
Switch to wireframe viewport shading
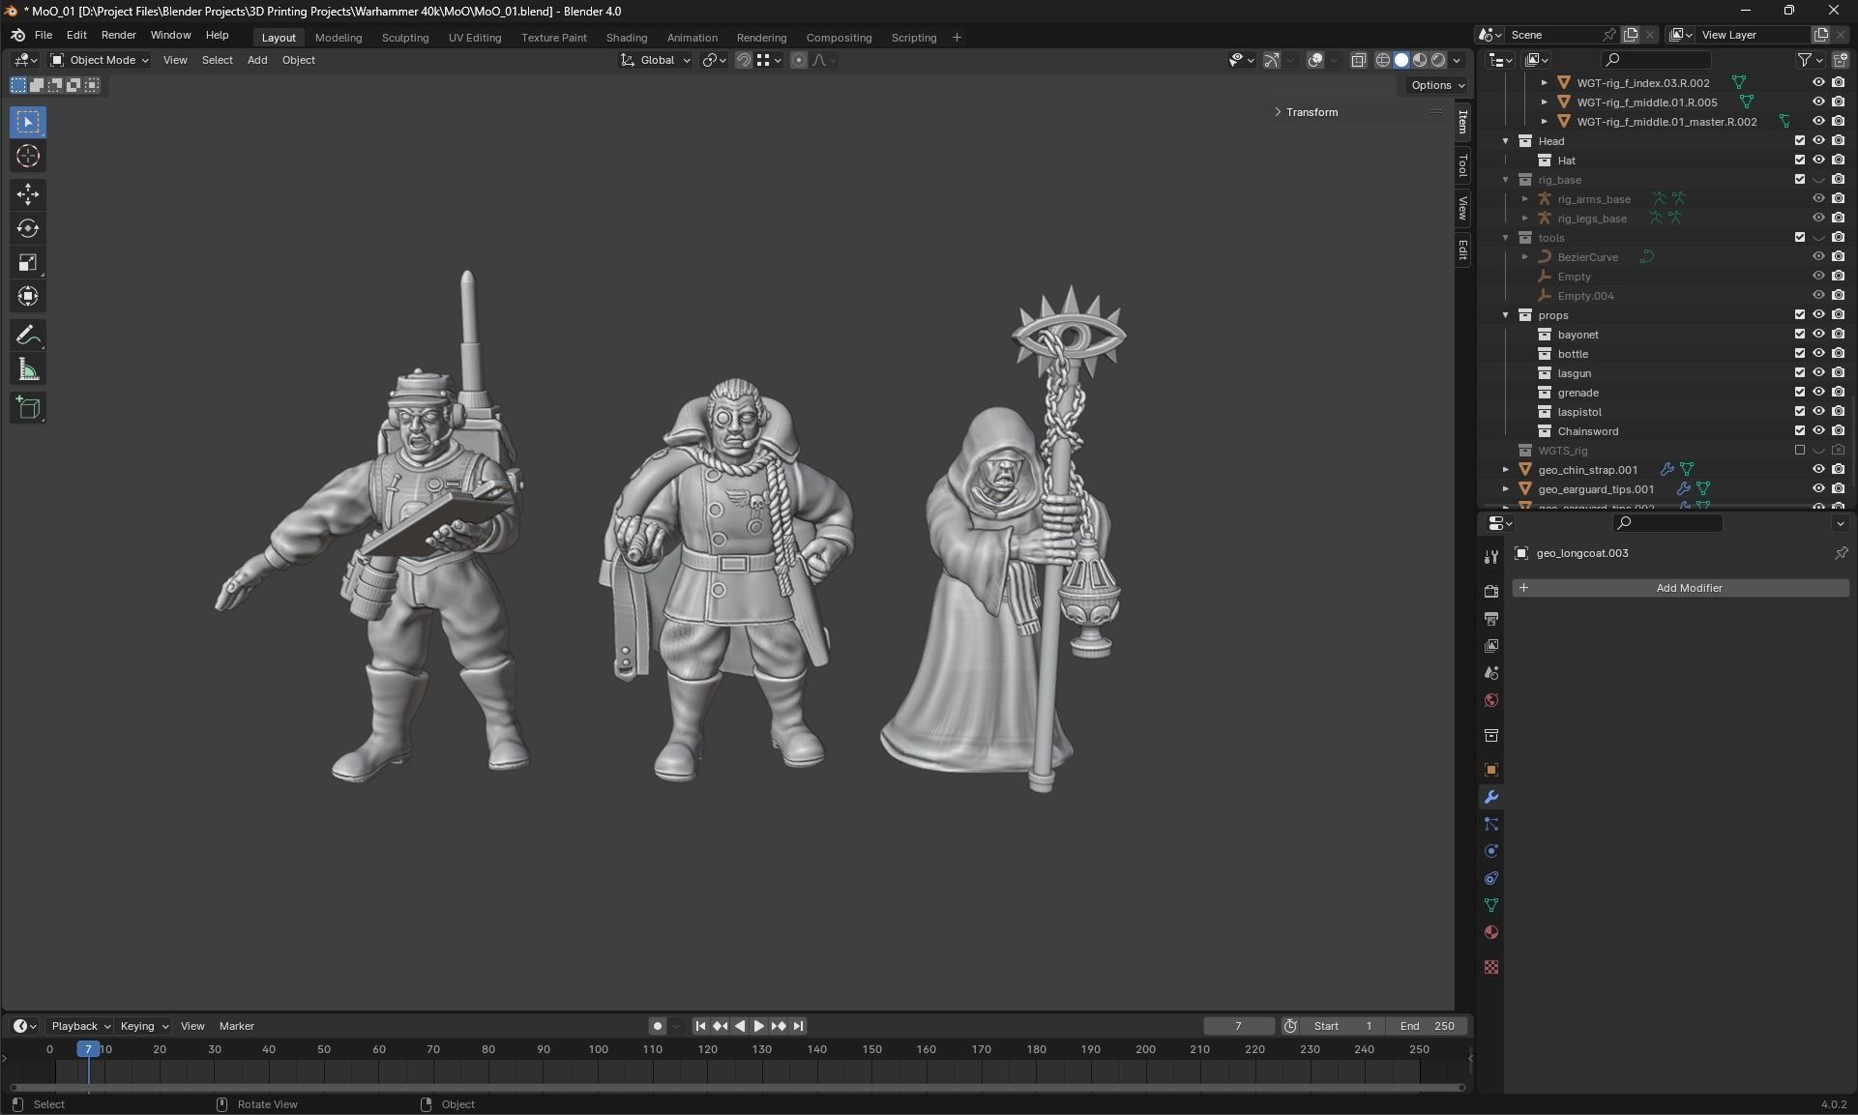(1383, 60)
